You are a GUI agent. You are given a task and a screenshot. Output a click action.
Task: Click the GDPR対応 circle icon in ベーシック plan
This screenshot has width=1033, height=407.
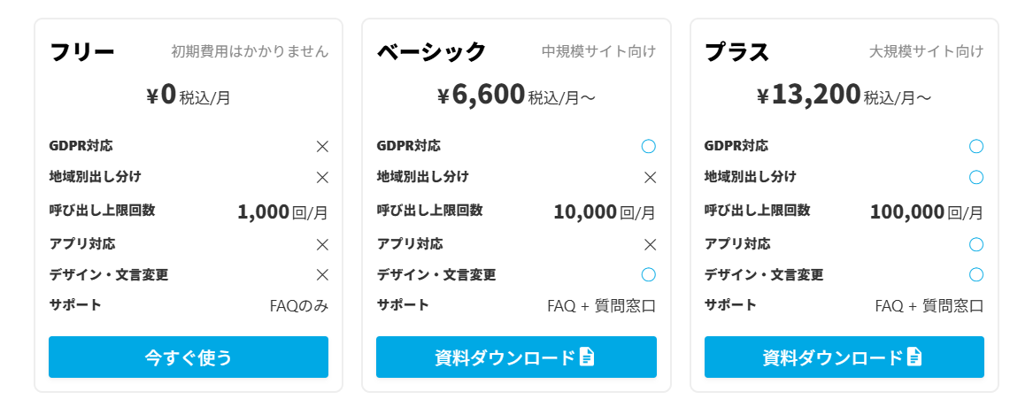[x=649, y=146]
